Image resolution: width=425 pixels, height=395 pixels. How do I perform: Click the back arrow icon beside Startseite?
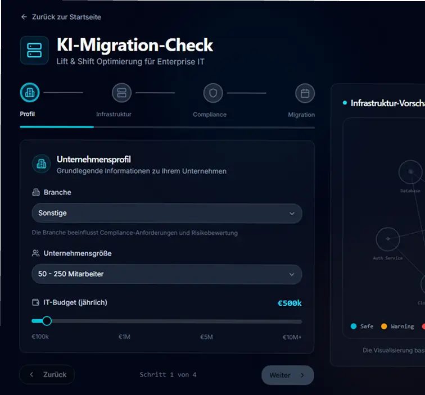tap(24, 17)
